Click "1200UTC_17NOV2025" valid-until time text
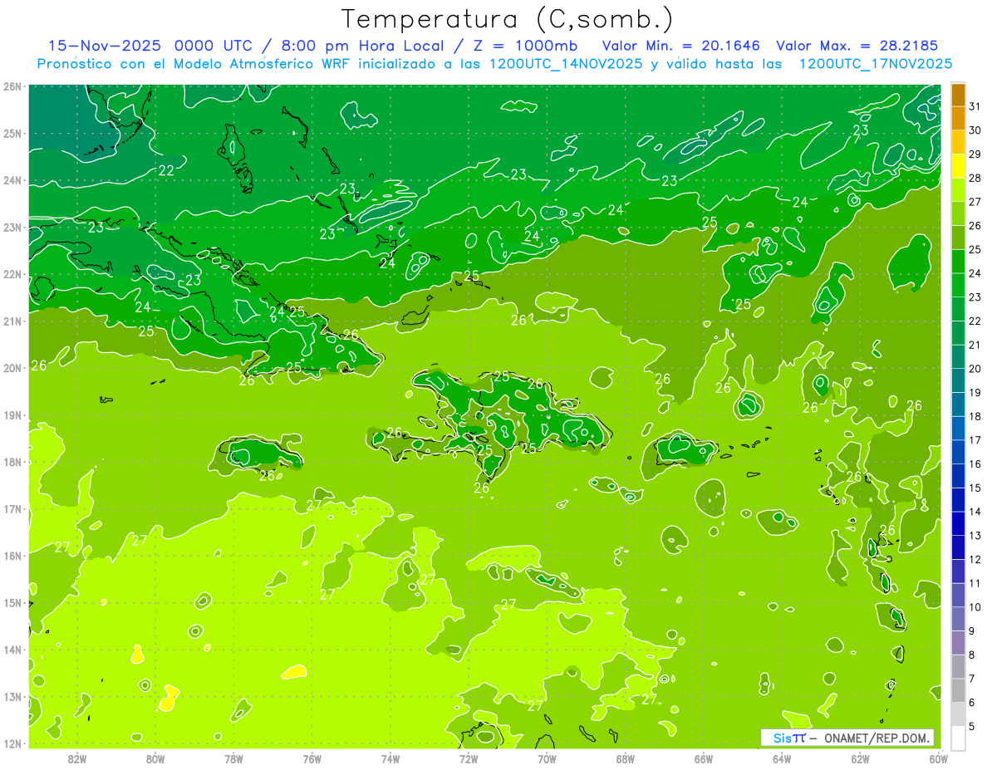Image resolution: width=997 pixels, height=770 pixels. click(x=876, y=64)
